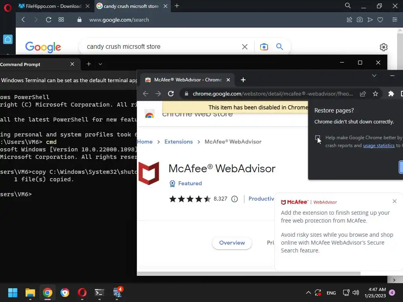Screen dimensions: 403x302
Task: Add a new terminal tab
Action: [x=89, y=64]
